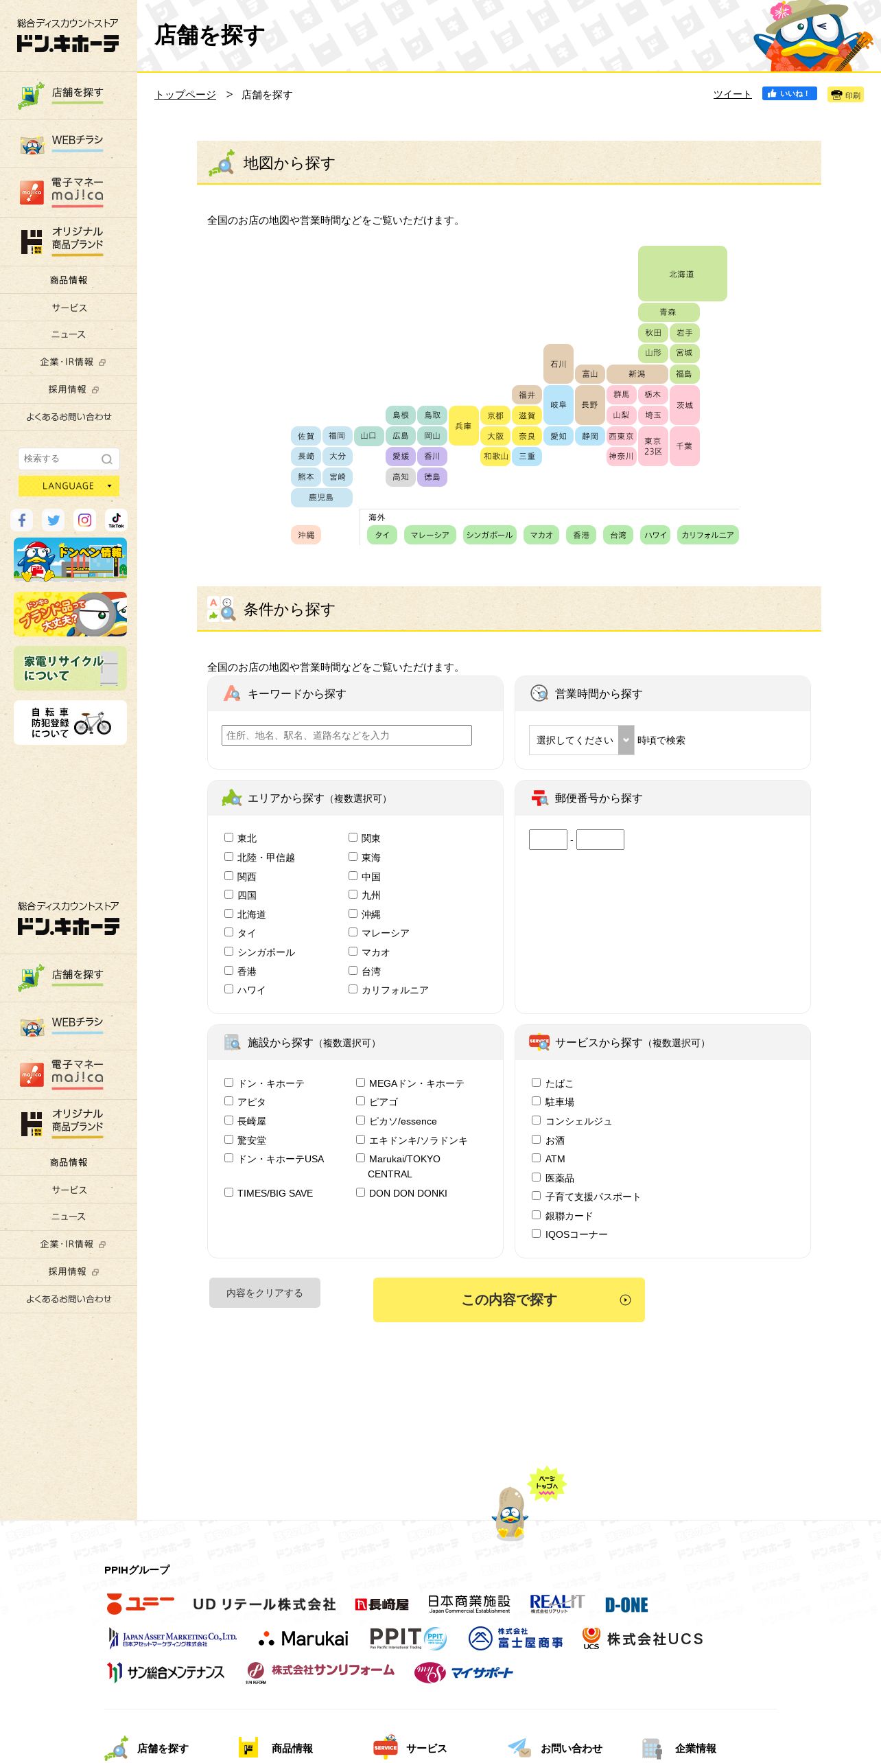Open 企業・IR情報 in top sidebar menu
881x1763 pixels.
(69, 362)
